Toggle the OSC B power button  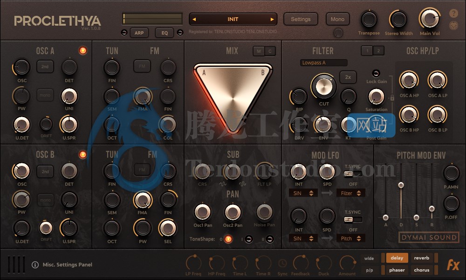pyautogui.click(x=83, y=154)
